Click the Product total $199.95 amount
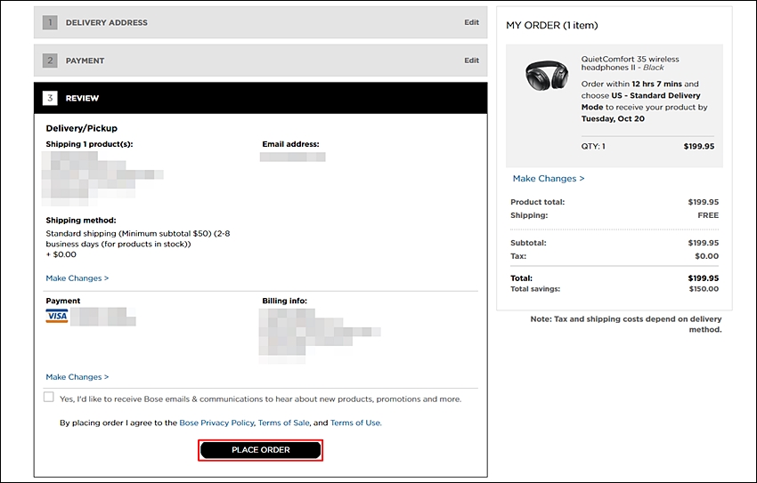Viewport: 757px width, 483px height. click(704, 202)
